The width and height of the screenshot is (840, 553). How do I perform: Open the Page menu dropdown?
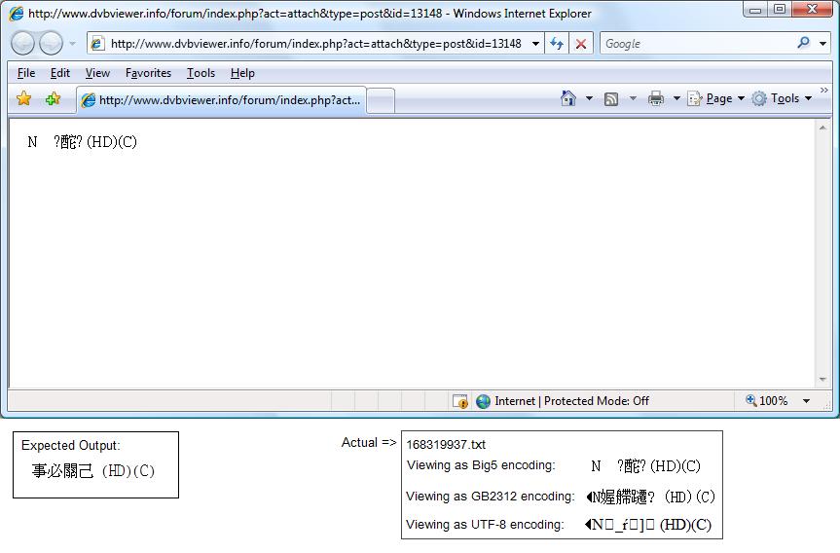(718, 98)
